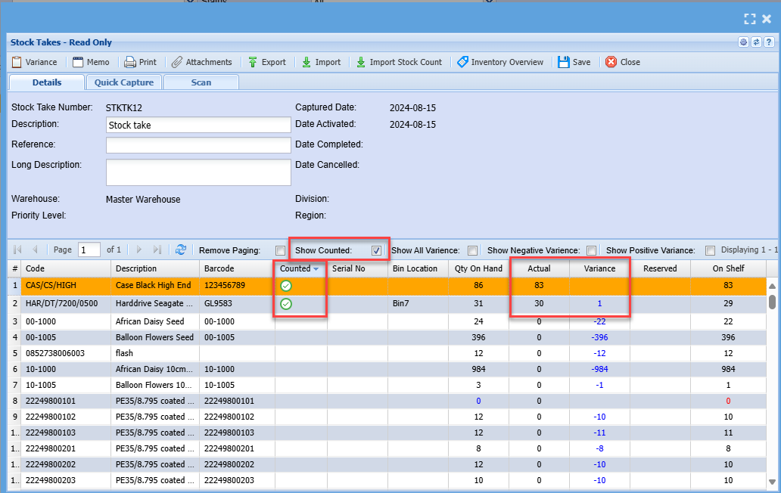Refresh the stock take grid
Screen dimensions: 781x493
[x=181, y=250]
